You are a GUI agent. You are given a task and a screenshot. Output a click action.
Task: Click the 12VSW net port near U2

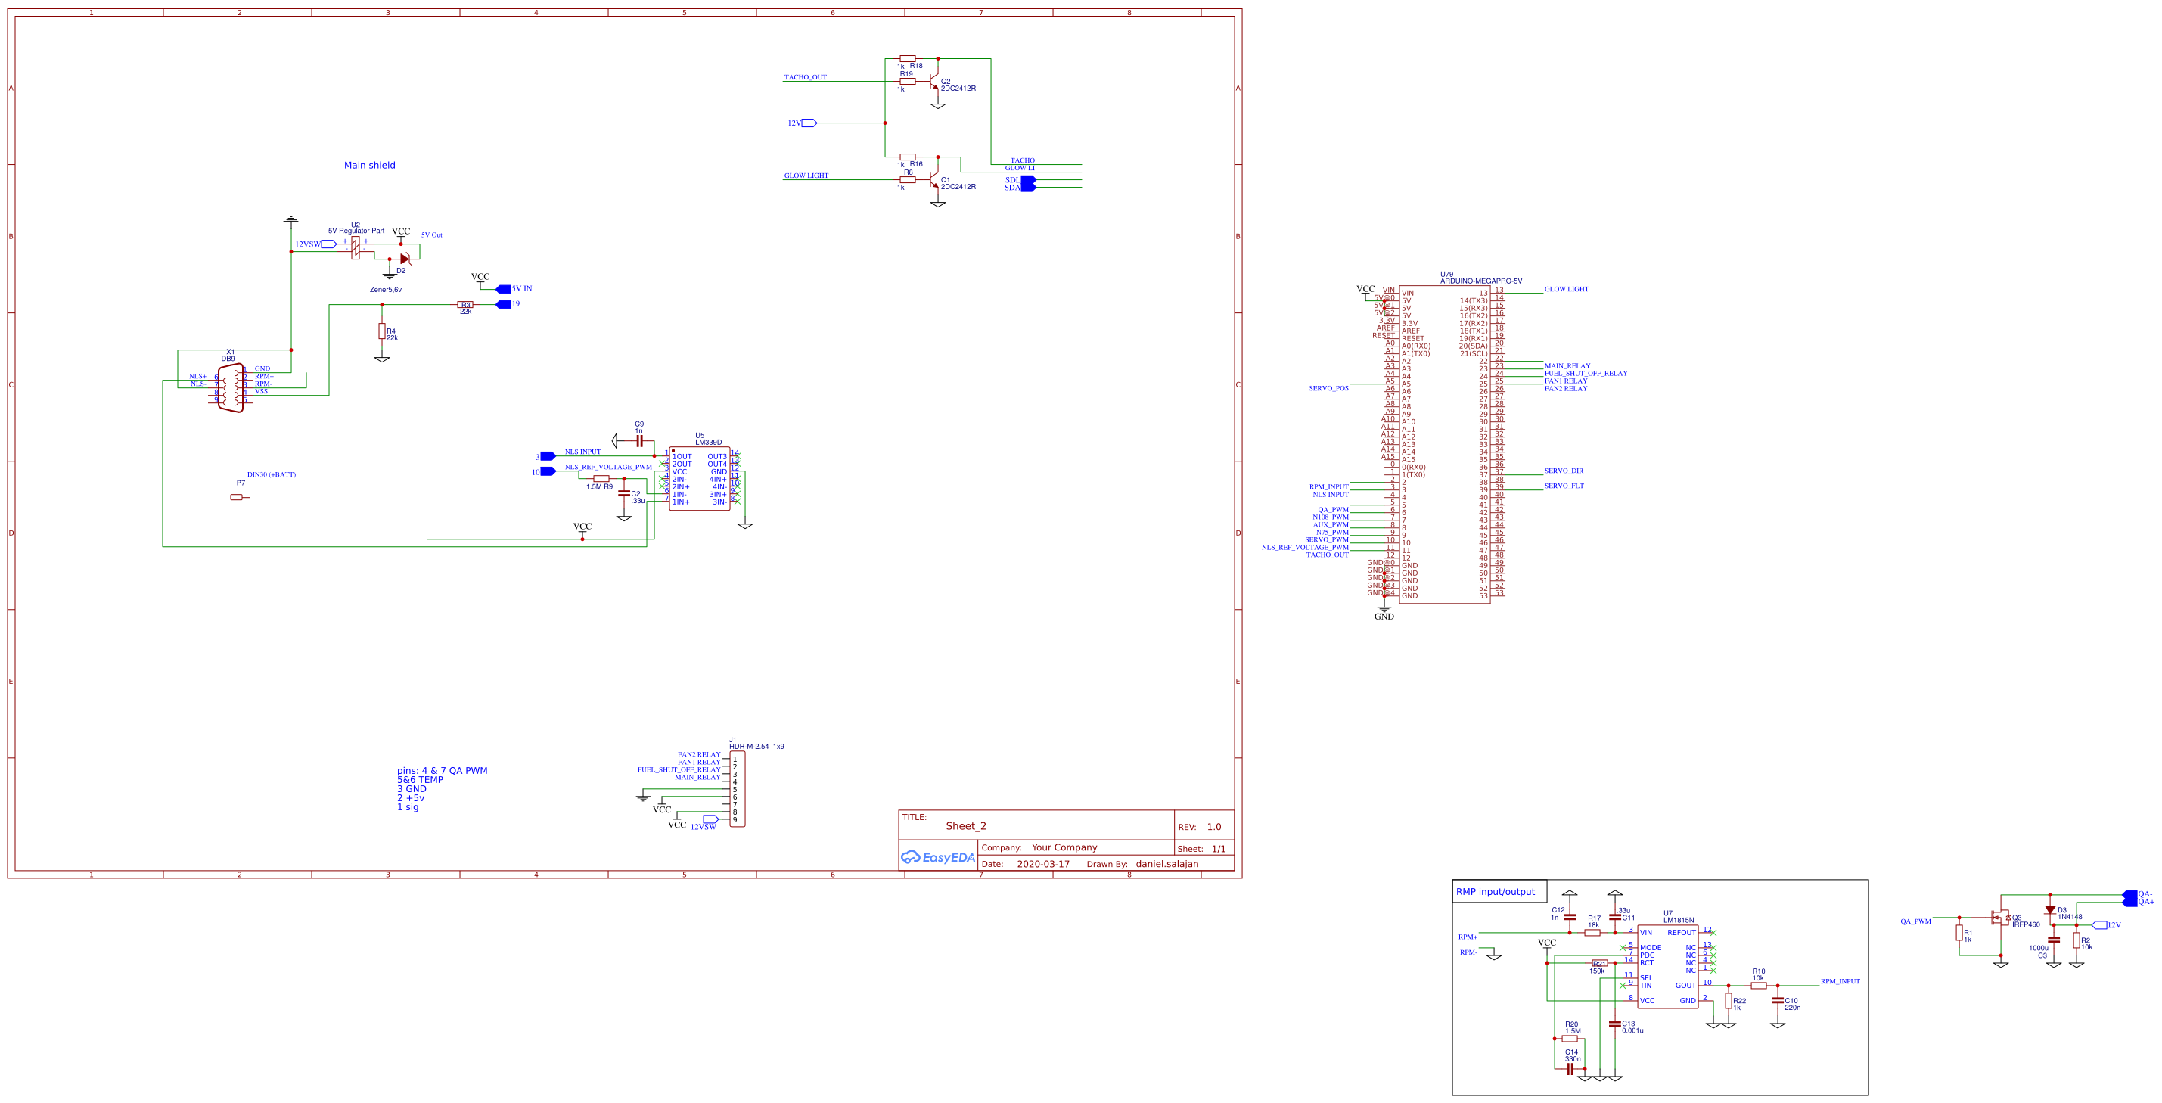click(328, 244)
